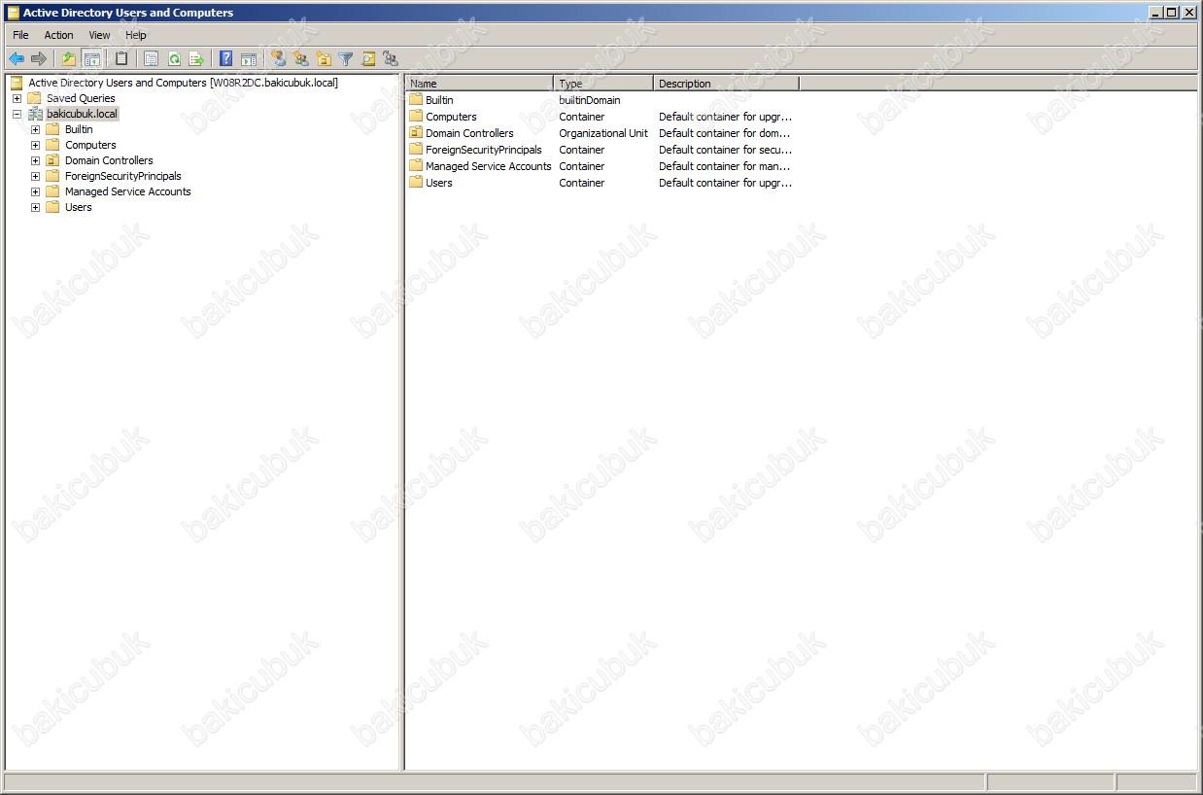Select Users name in list pane
The image size is (1203, 795).
439,183
